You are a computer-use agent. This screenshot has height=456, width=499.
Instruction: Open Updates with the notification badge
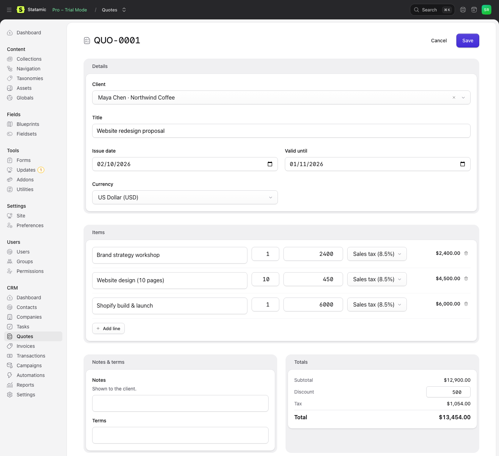[26, 170]
